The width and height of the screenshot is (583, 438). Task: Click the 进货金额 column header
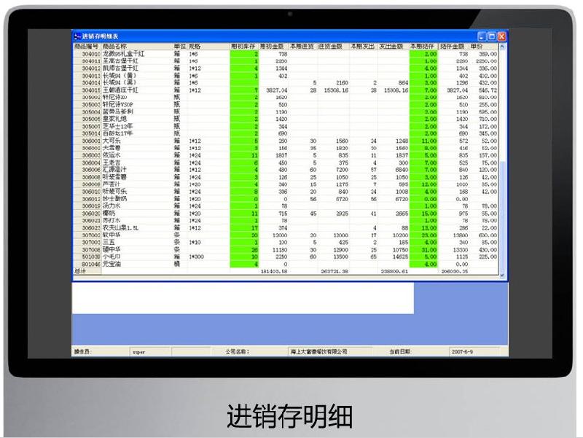coord(334,45)
